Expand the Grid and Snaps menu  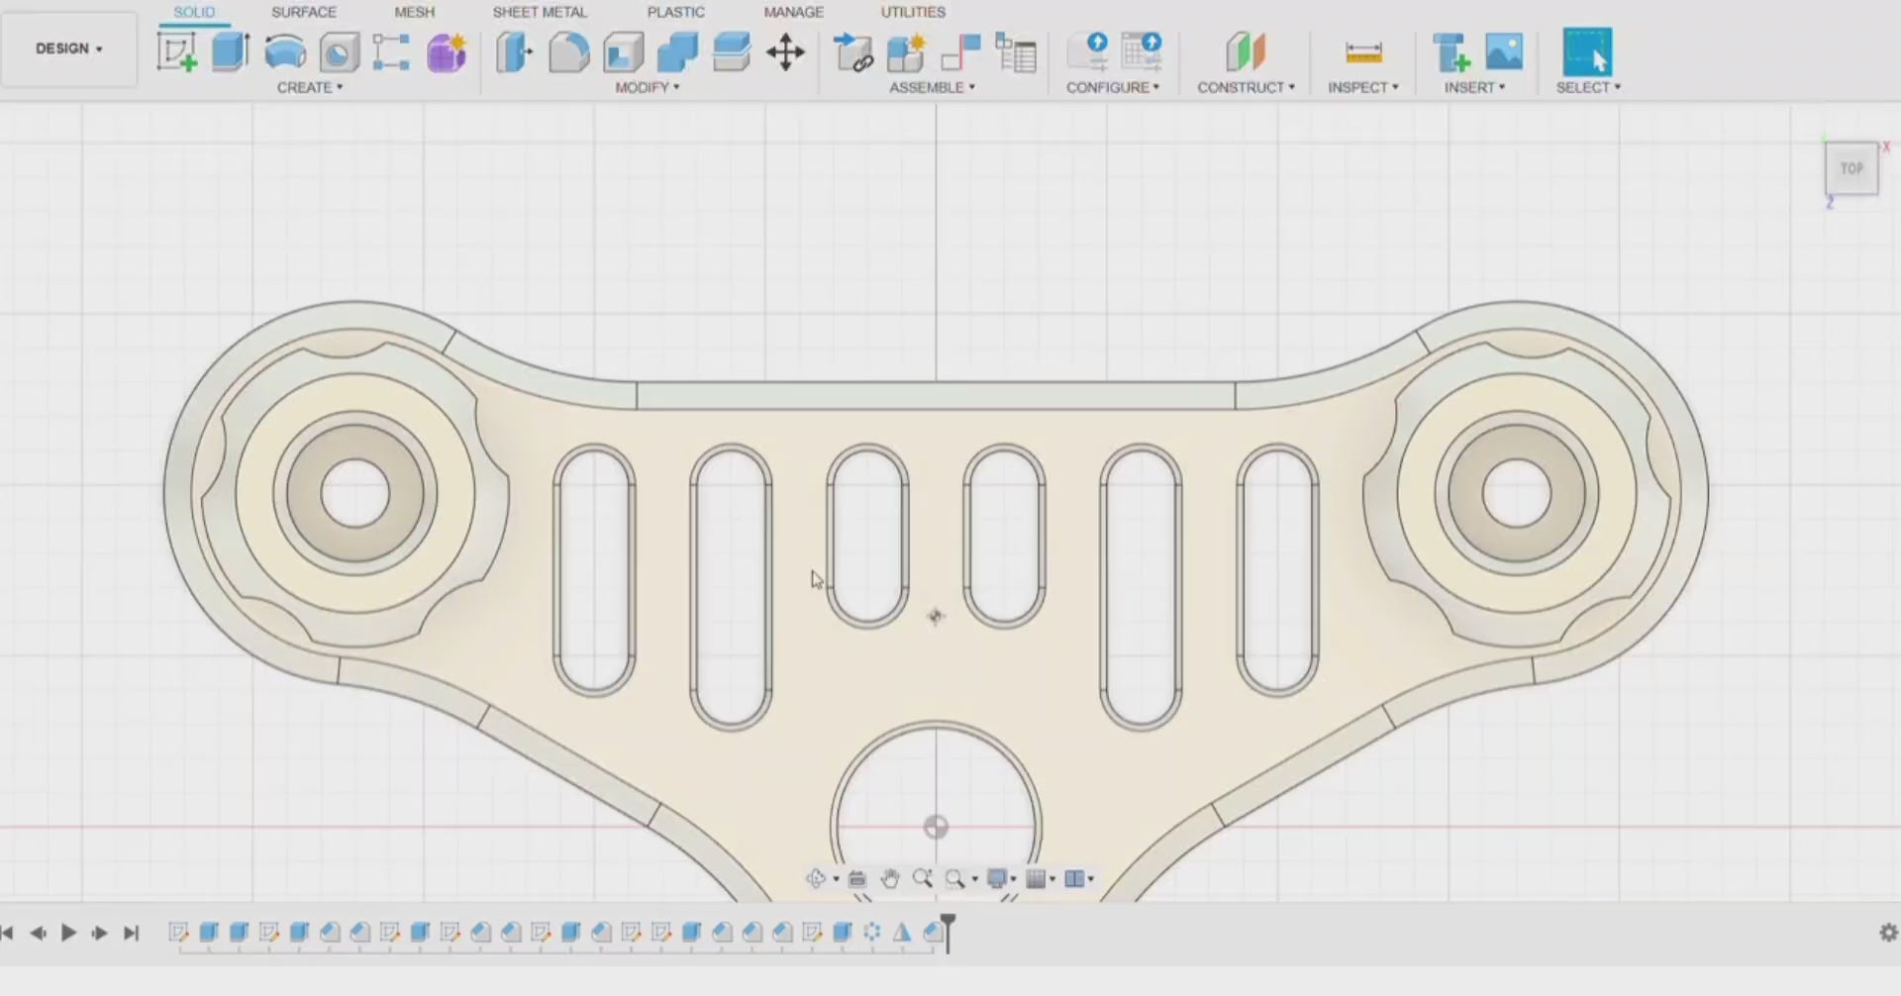1040,879
